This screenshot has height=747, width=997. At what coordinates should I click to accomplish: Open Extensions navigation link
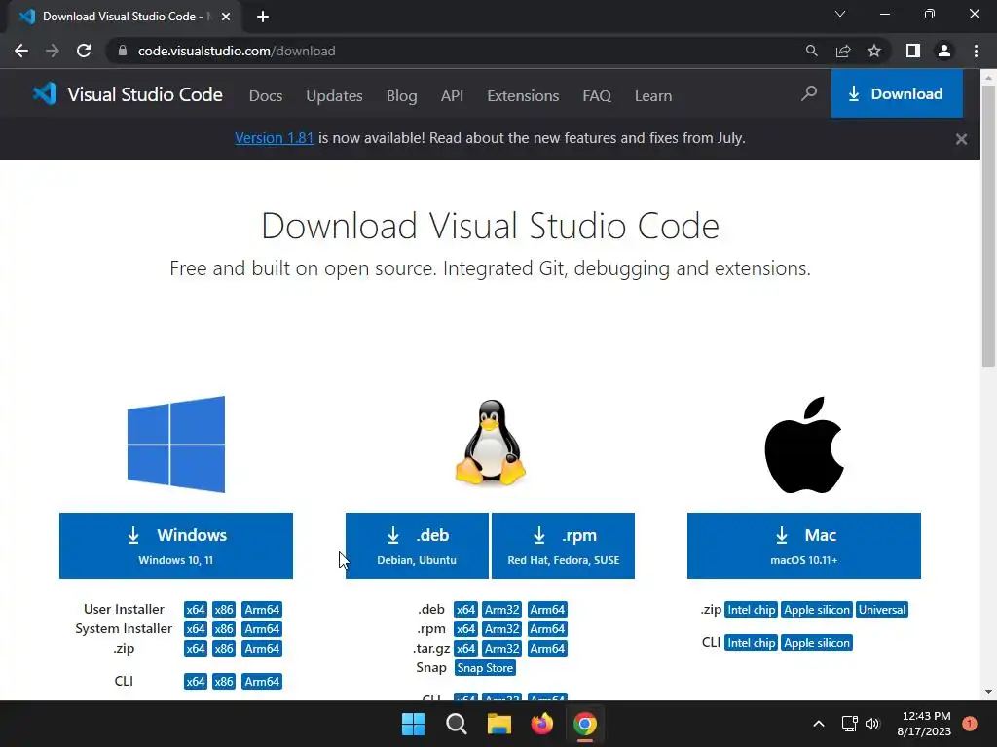(523, 96)
